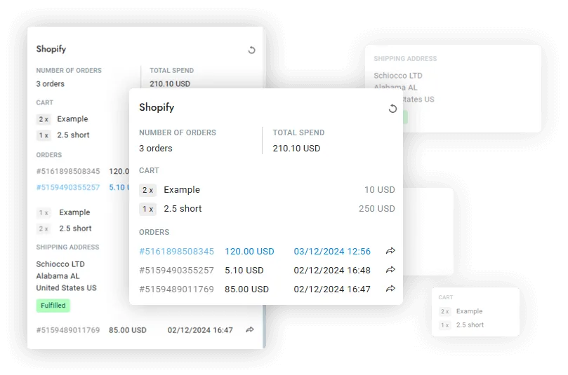This screenshot has height=375, width=568.
Task: Click 2.5 short in faded cart card
Action: (470, 325)
